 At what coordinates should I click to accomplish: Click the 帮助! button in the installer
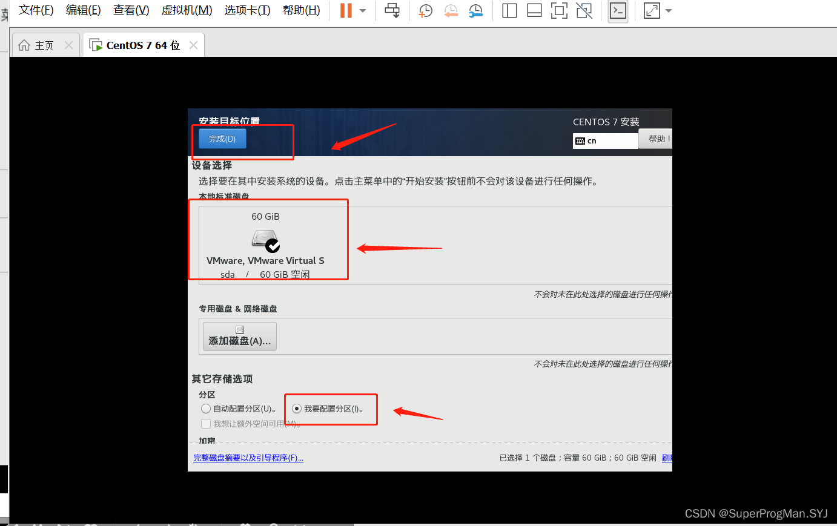(655, 139)
